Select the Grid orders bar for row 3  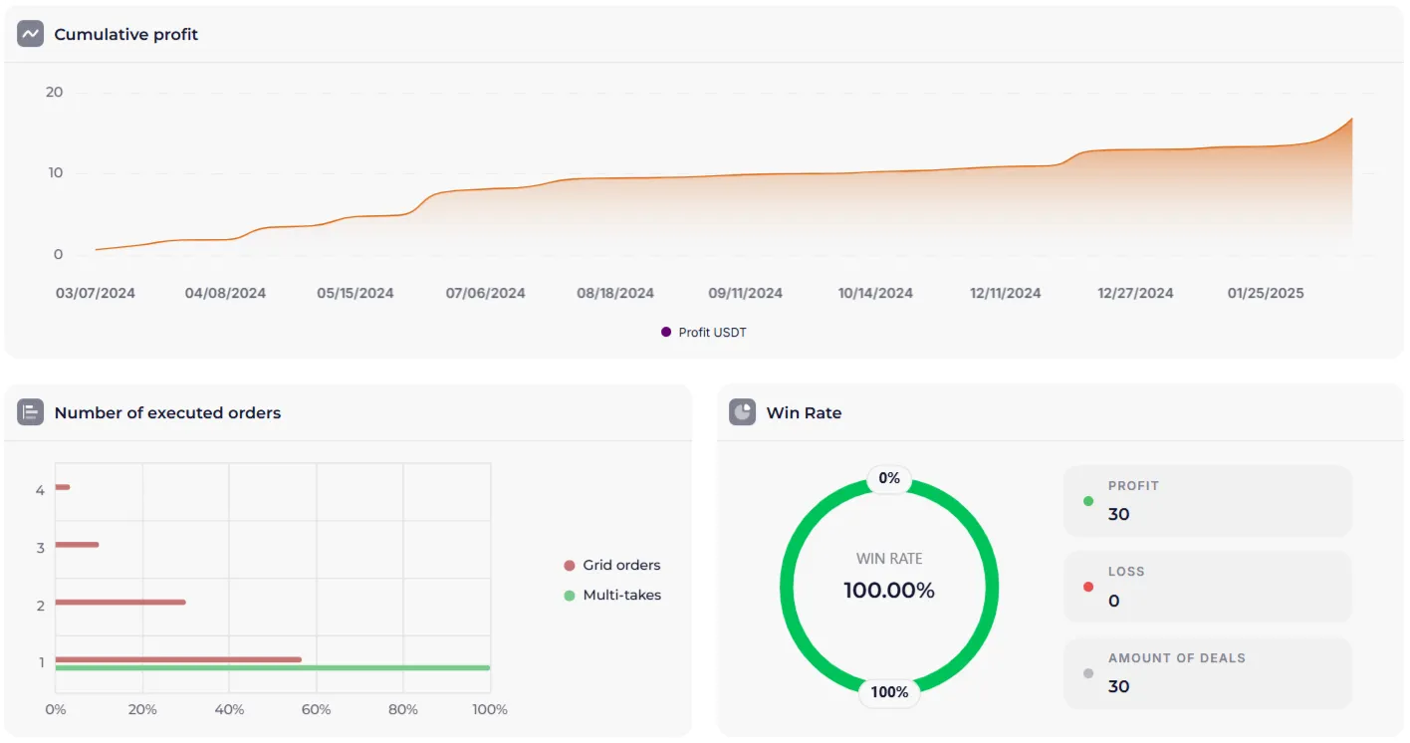coord(77,545)
